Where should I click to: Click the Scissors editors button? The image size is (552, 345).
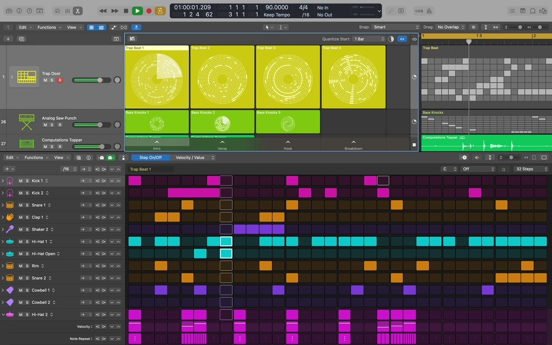click(x=78, y=11)
